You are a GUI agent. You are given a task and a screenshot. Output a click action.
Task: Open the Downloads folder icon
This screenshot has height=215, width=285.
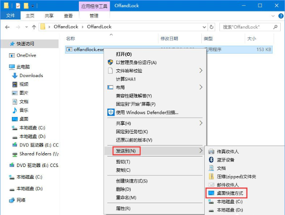[15, 76]
